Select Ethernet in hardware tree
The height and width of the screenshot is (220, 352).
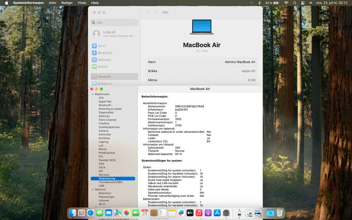104,116
